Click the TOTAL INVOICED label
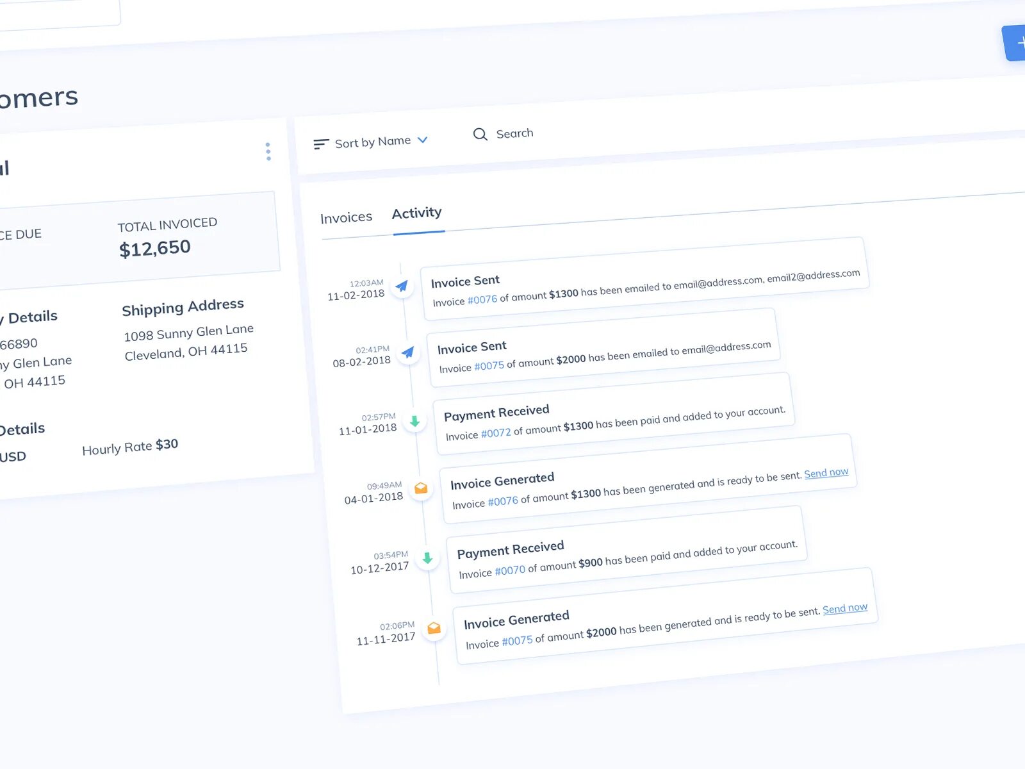The height and width of the screenshot is (769, 1025). 168,225
